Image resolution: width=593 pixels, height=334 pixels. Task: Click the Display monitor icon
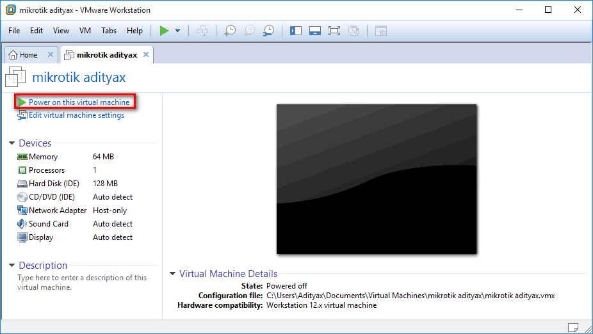click(x=22, y=237)
